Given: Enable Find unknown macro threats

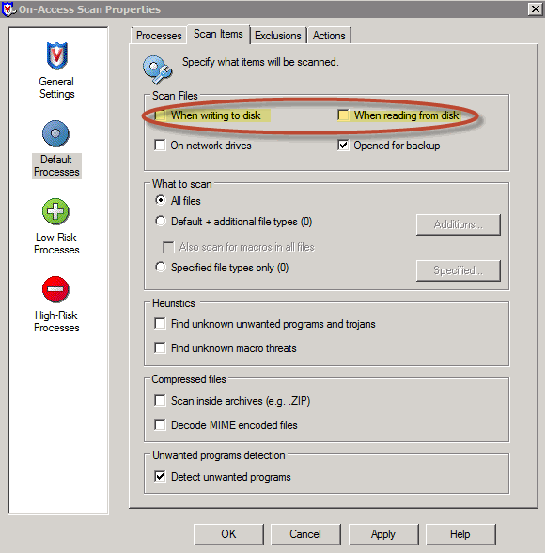Looking at the screenshot, I should pyautogui.click(x=160, y=347).
